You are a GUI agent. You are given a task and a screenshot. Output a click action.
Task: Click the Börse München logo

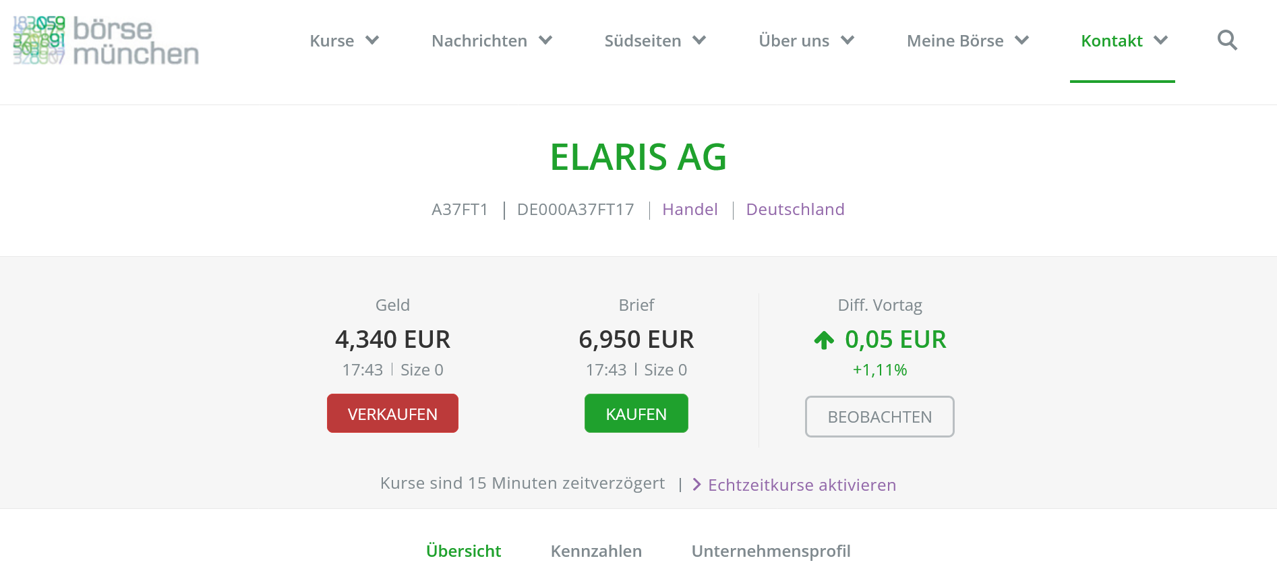click(x=106, y=40)
